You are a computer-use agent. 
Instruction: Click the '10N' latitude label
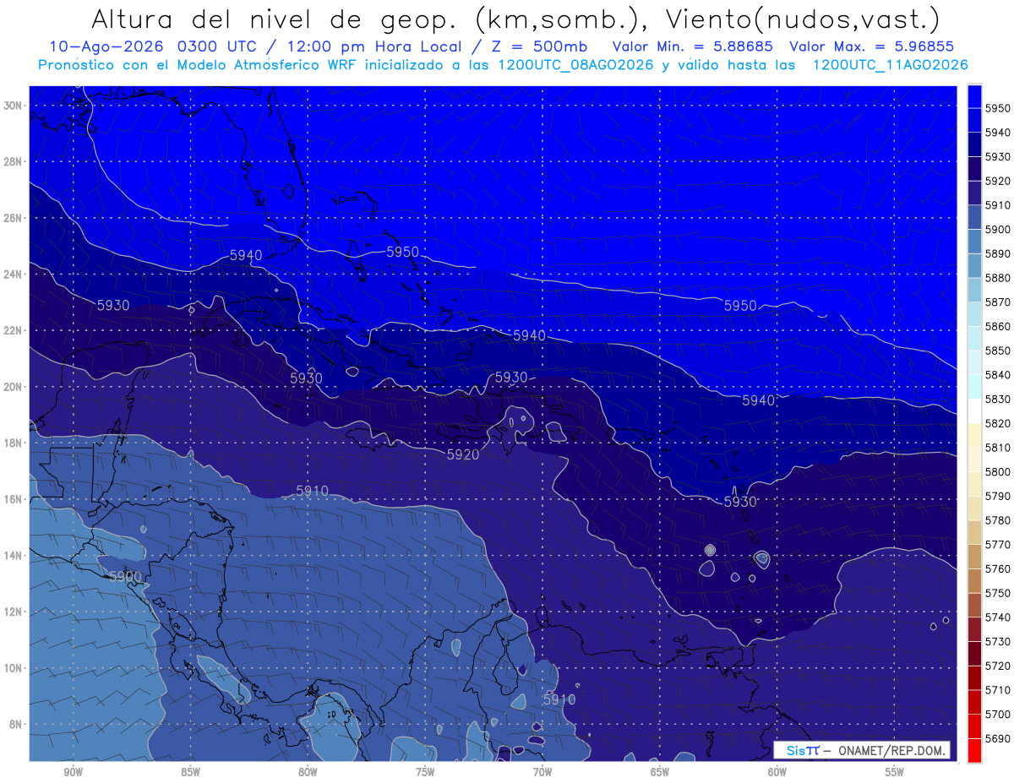(x=14, y=668)
